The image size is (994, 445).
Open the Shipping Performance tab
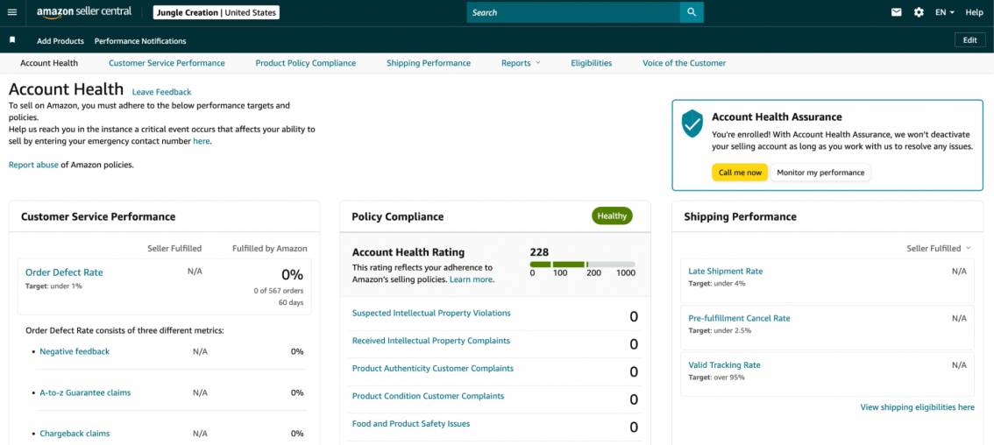pos(429,63)
